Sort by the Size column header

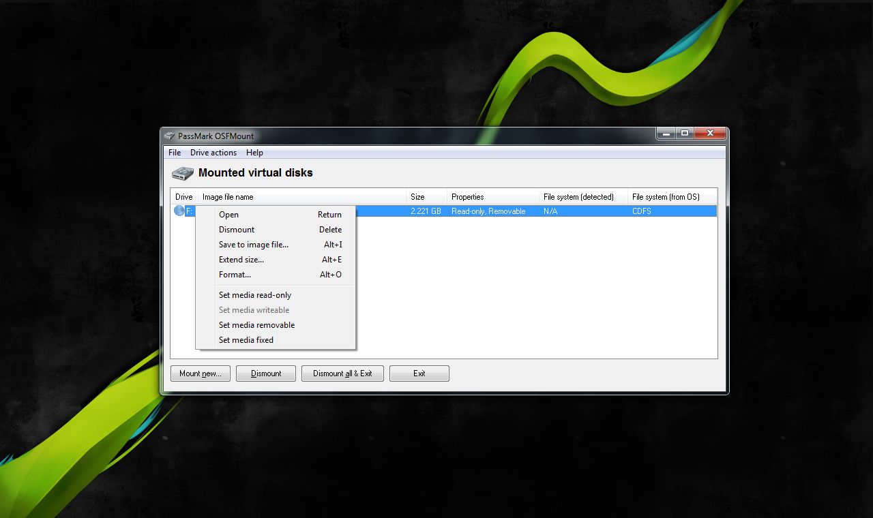coord(427,197)
